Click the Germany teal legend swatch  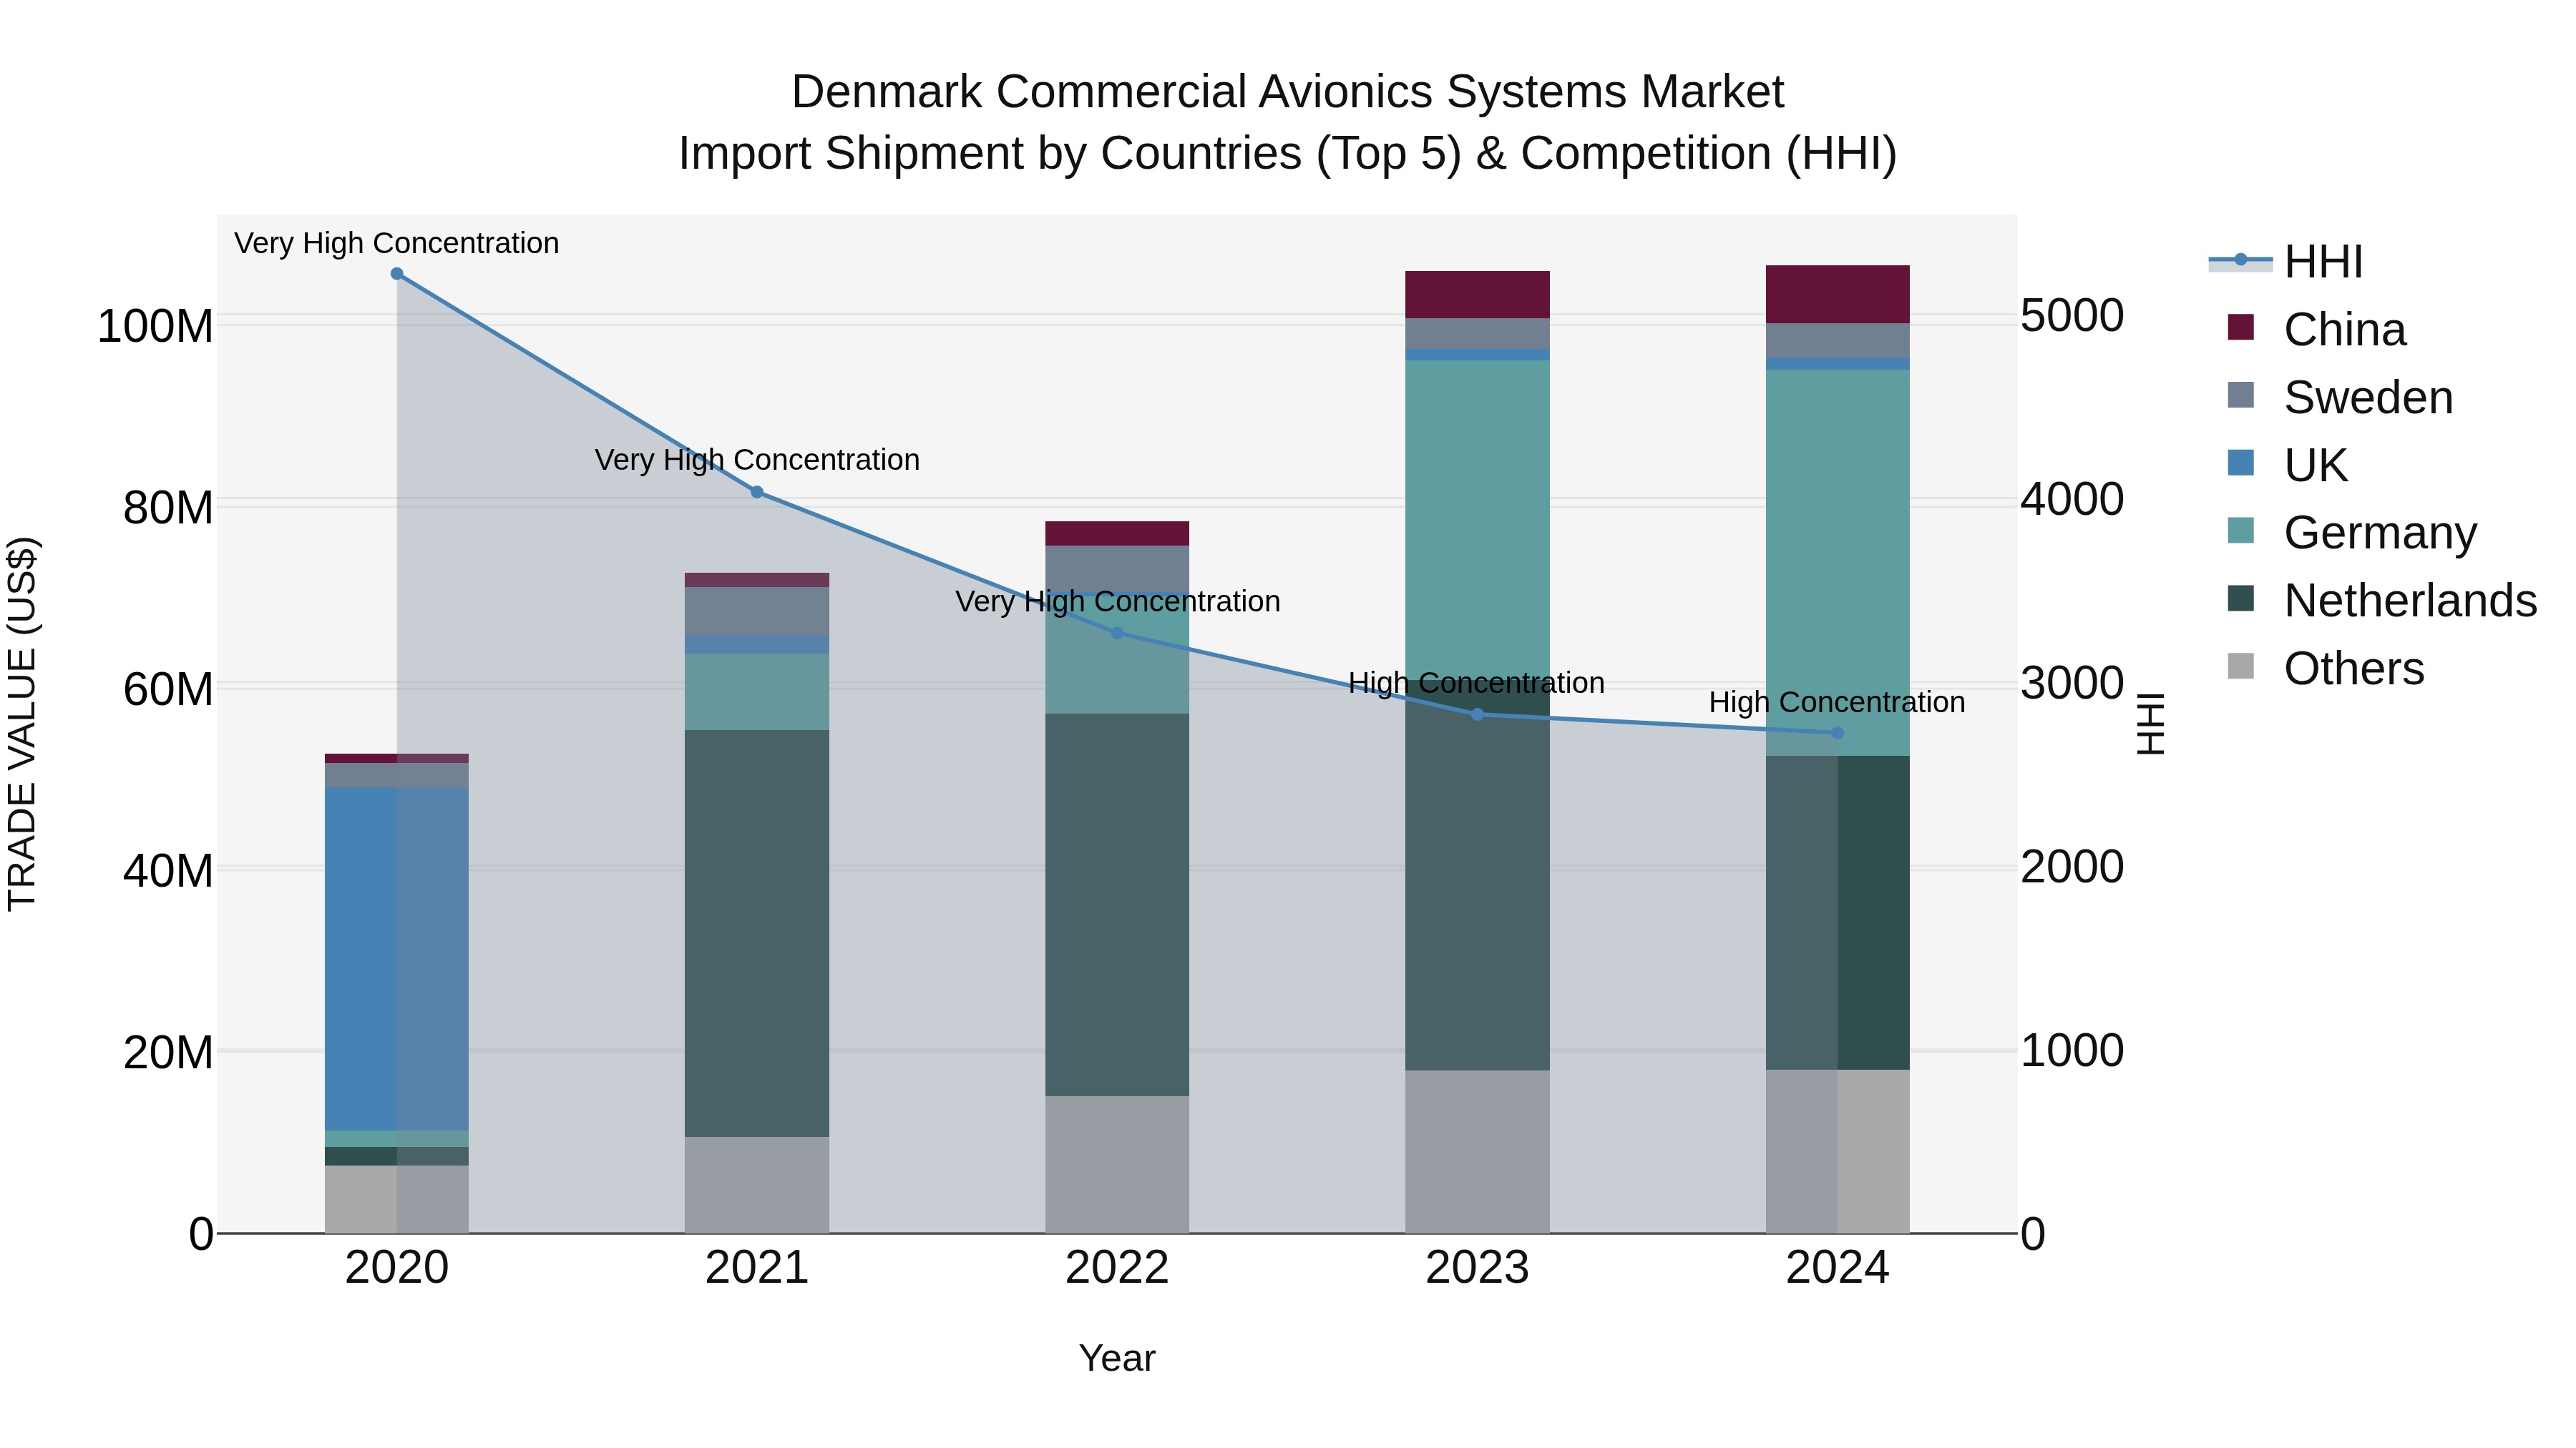point(2241,531)
